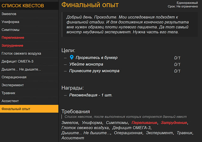Open Симптомы in the quest list

tap(10, 30)
